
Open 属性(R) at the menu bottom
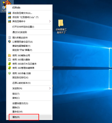[29, 117]
